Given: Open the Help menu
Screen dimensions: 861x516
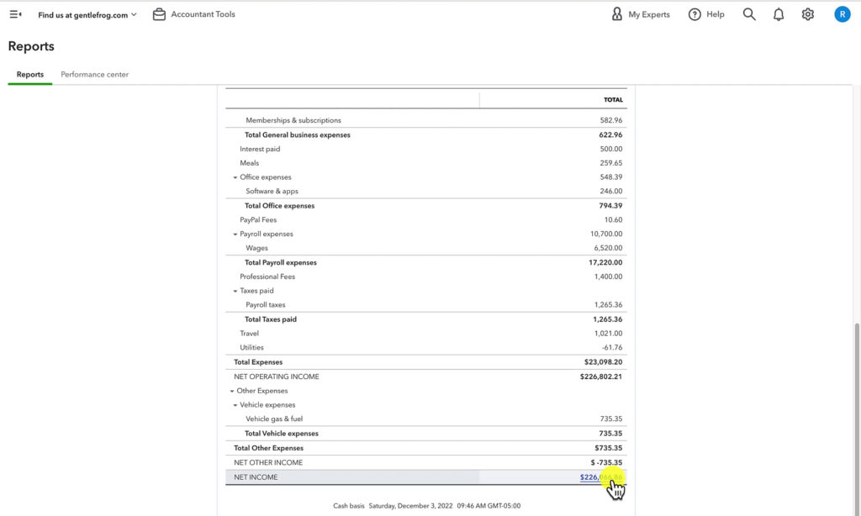Looking at the screenshot, I should [706, 13].
